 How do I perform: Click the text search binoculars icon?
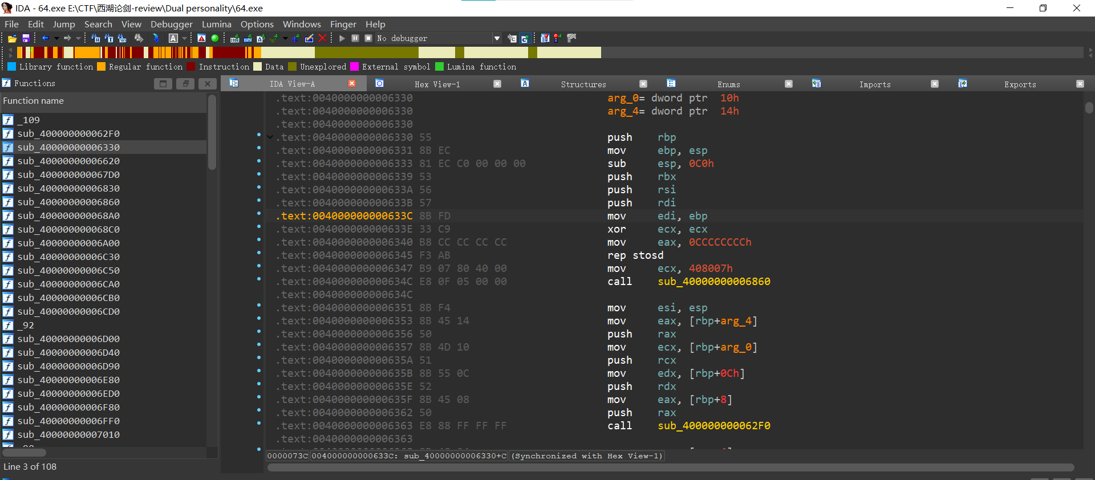109,38
